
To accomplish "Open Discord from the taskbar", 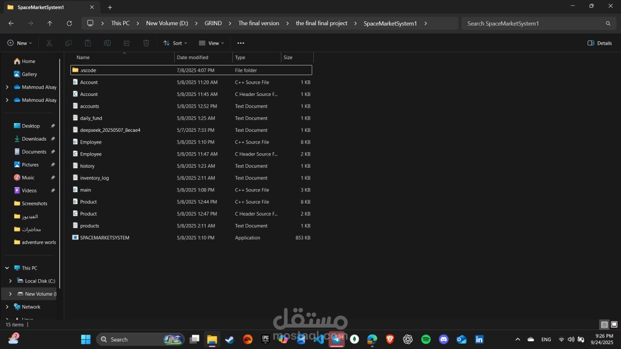I will pyautogui.click(x=443, y=339).
